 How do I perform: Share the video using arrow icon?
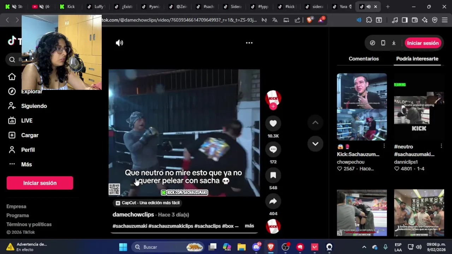pos(273,201)
